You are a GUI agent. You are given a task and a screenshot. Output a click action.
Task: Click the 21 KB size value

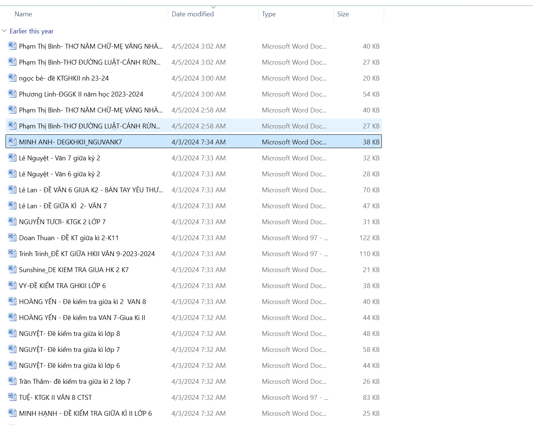(x=371, y=270)
